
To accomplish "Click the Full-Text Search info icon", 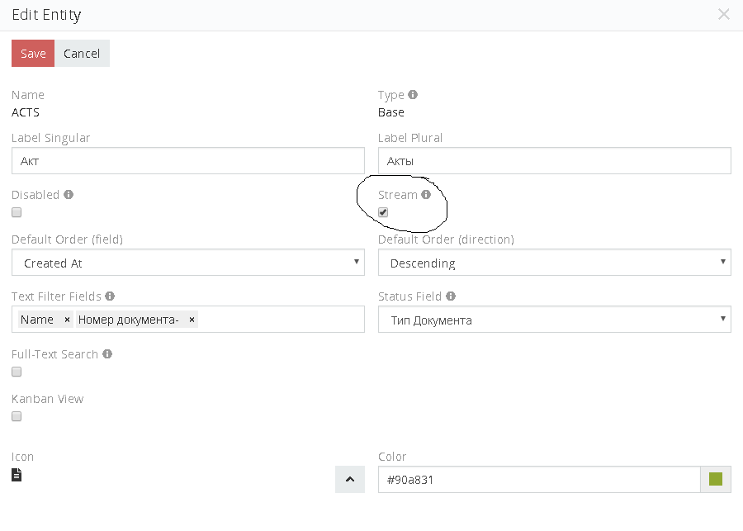I will pos(107,354).
